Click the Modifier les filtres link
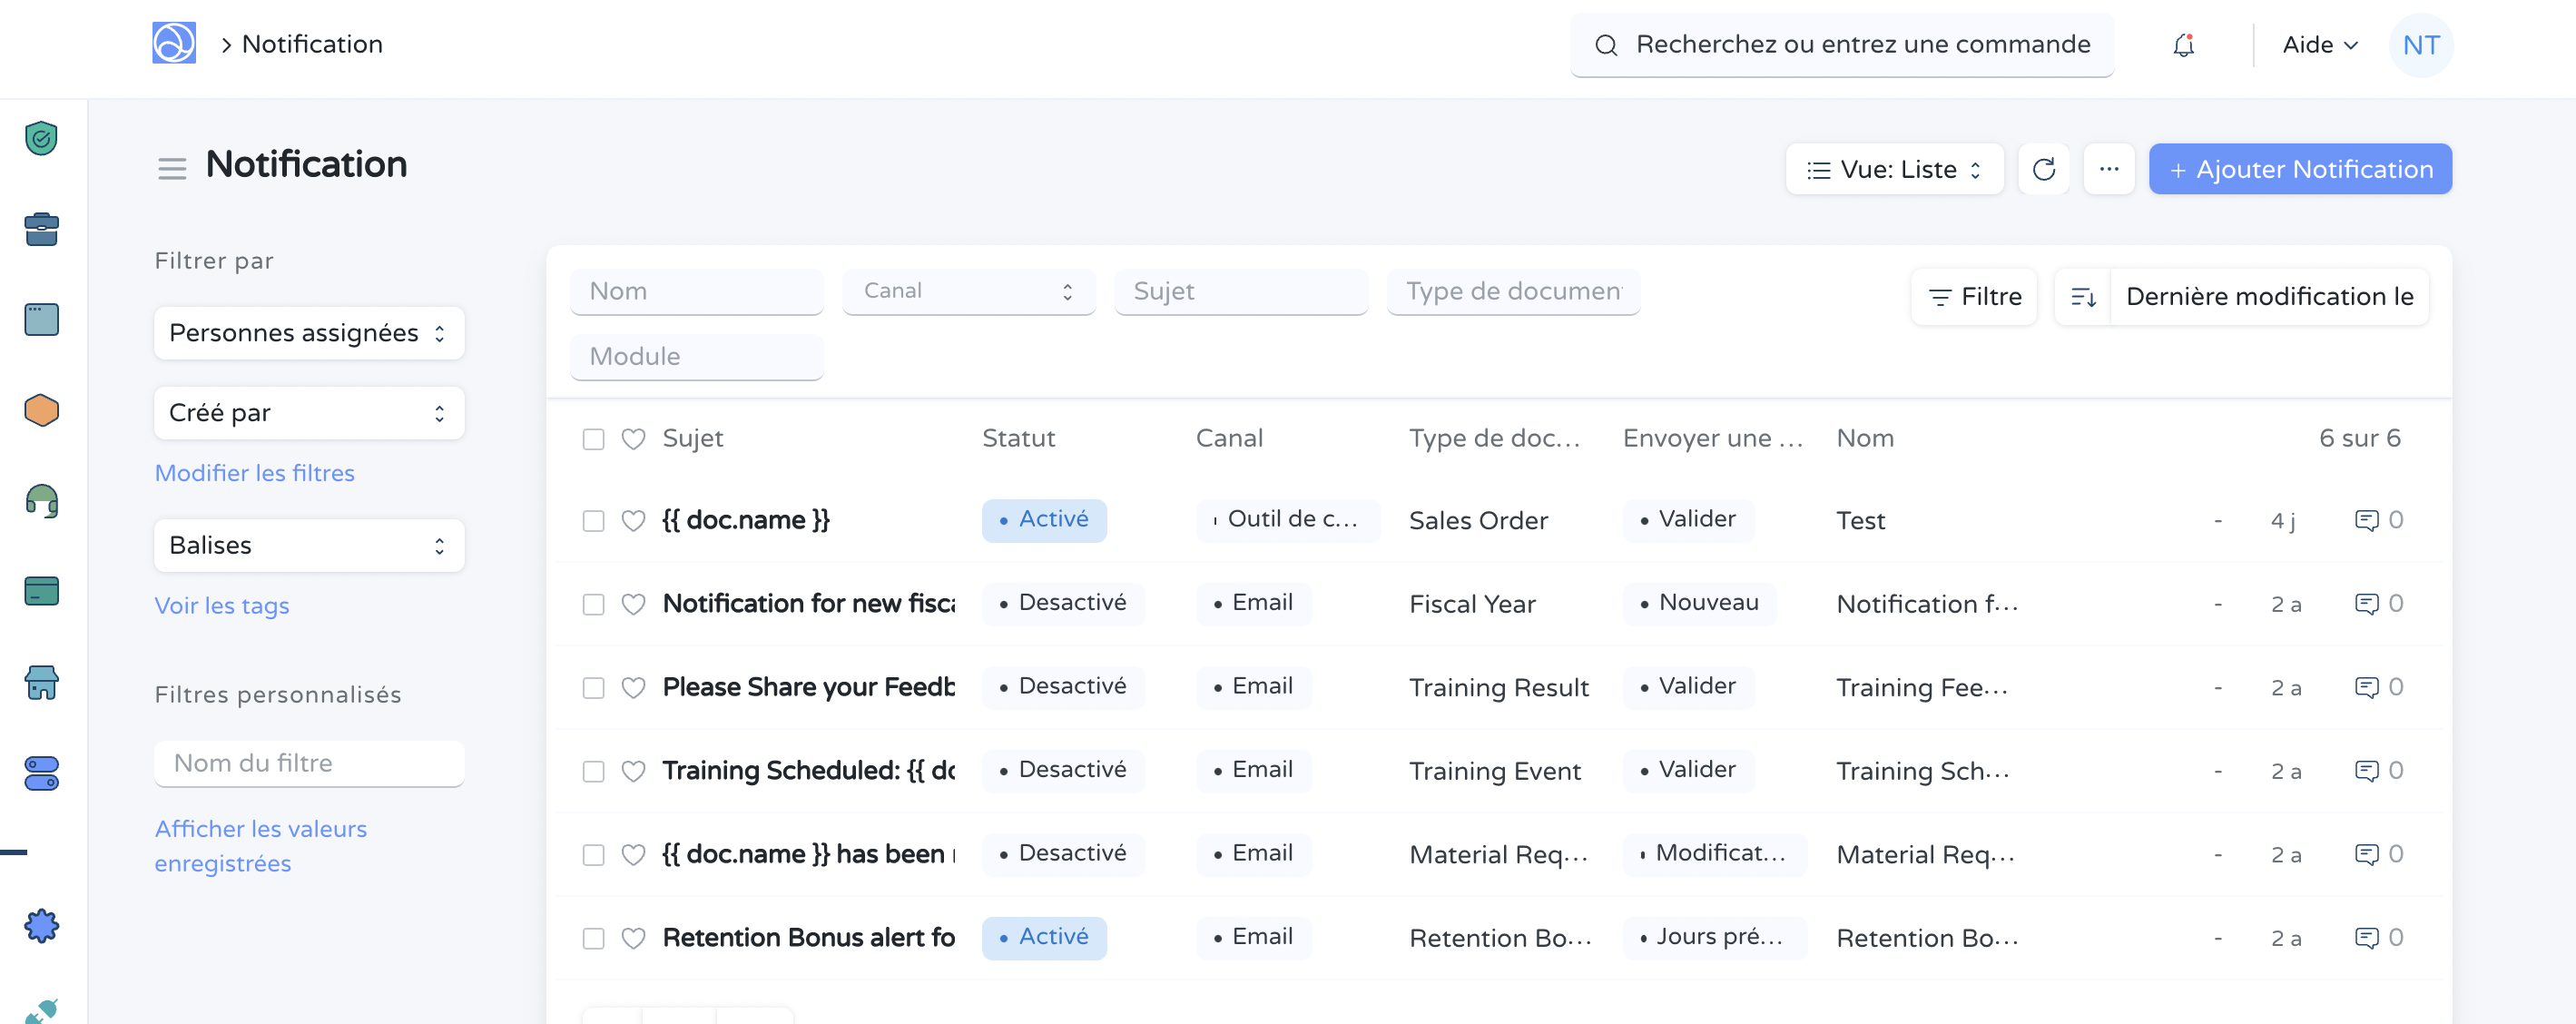Image resolution: width=2576 pixels, height=1024 pixels. pos(254,473)
